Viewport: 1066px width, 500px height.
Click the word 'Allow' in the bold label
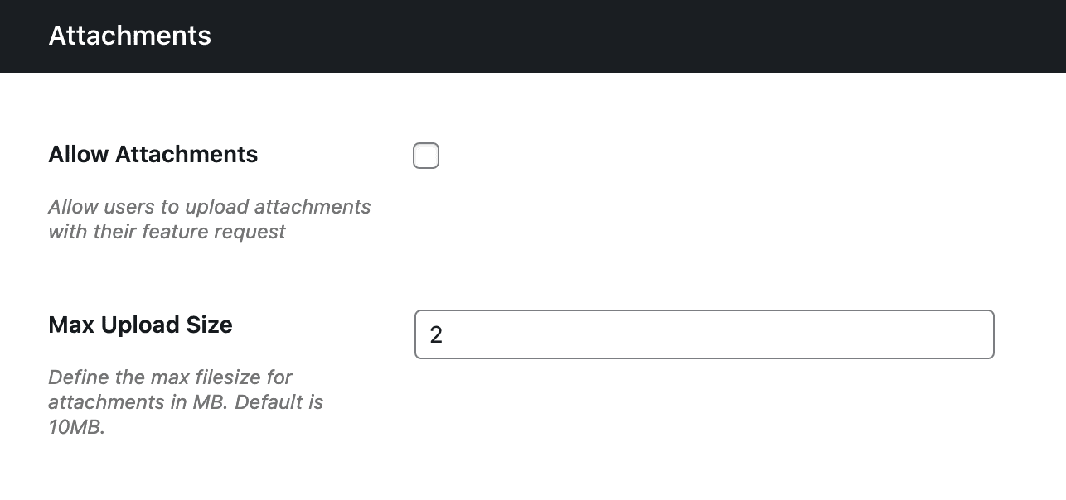coord(79,155)
